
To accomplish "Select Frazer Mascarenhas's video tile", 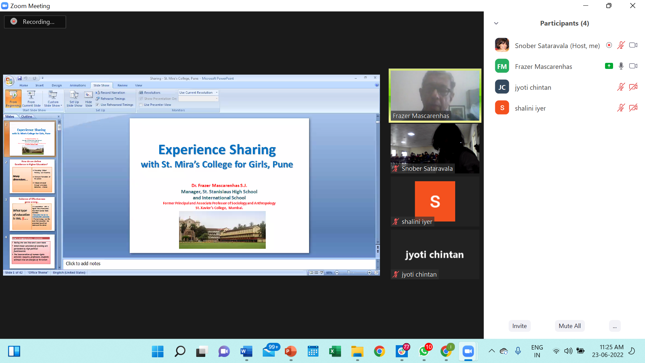I will 435,96.
